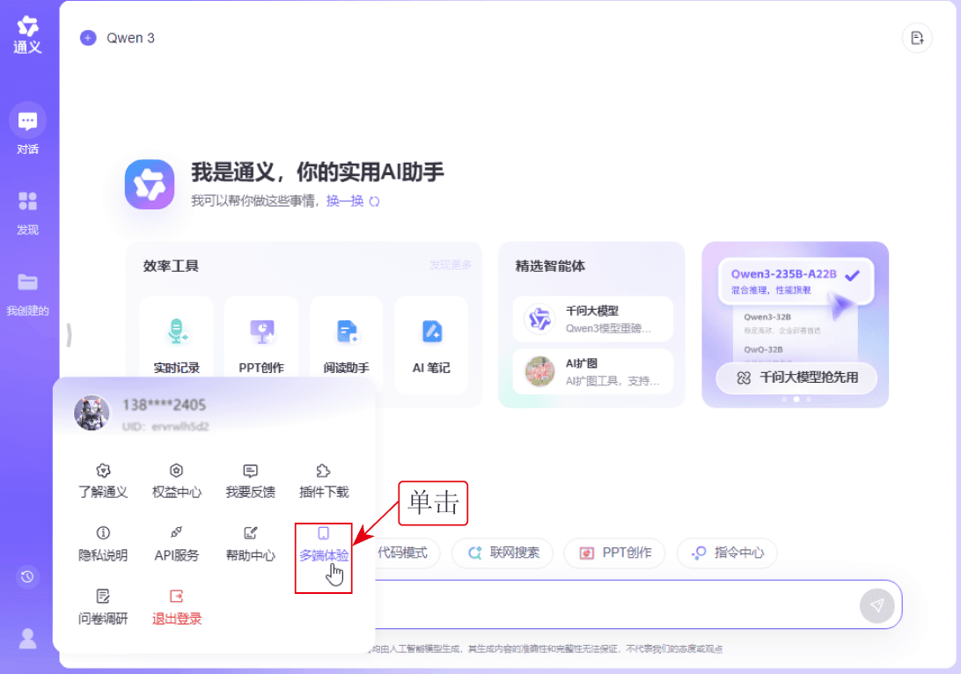Open the 阅读助手 tool card
Viewport: 961px width, 674px height.
(x=346, y=345)
